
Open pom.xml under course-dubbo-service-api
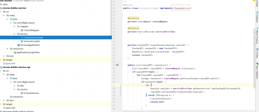coord(10,108)
